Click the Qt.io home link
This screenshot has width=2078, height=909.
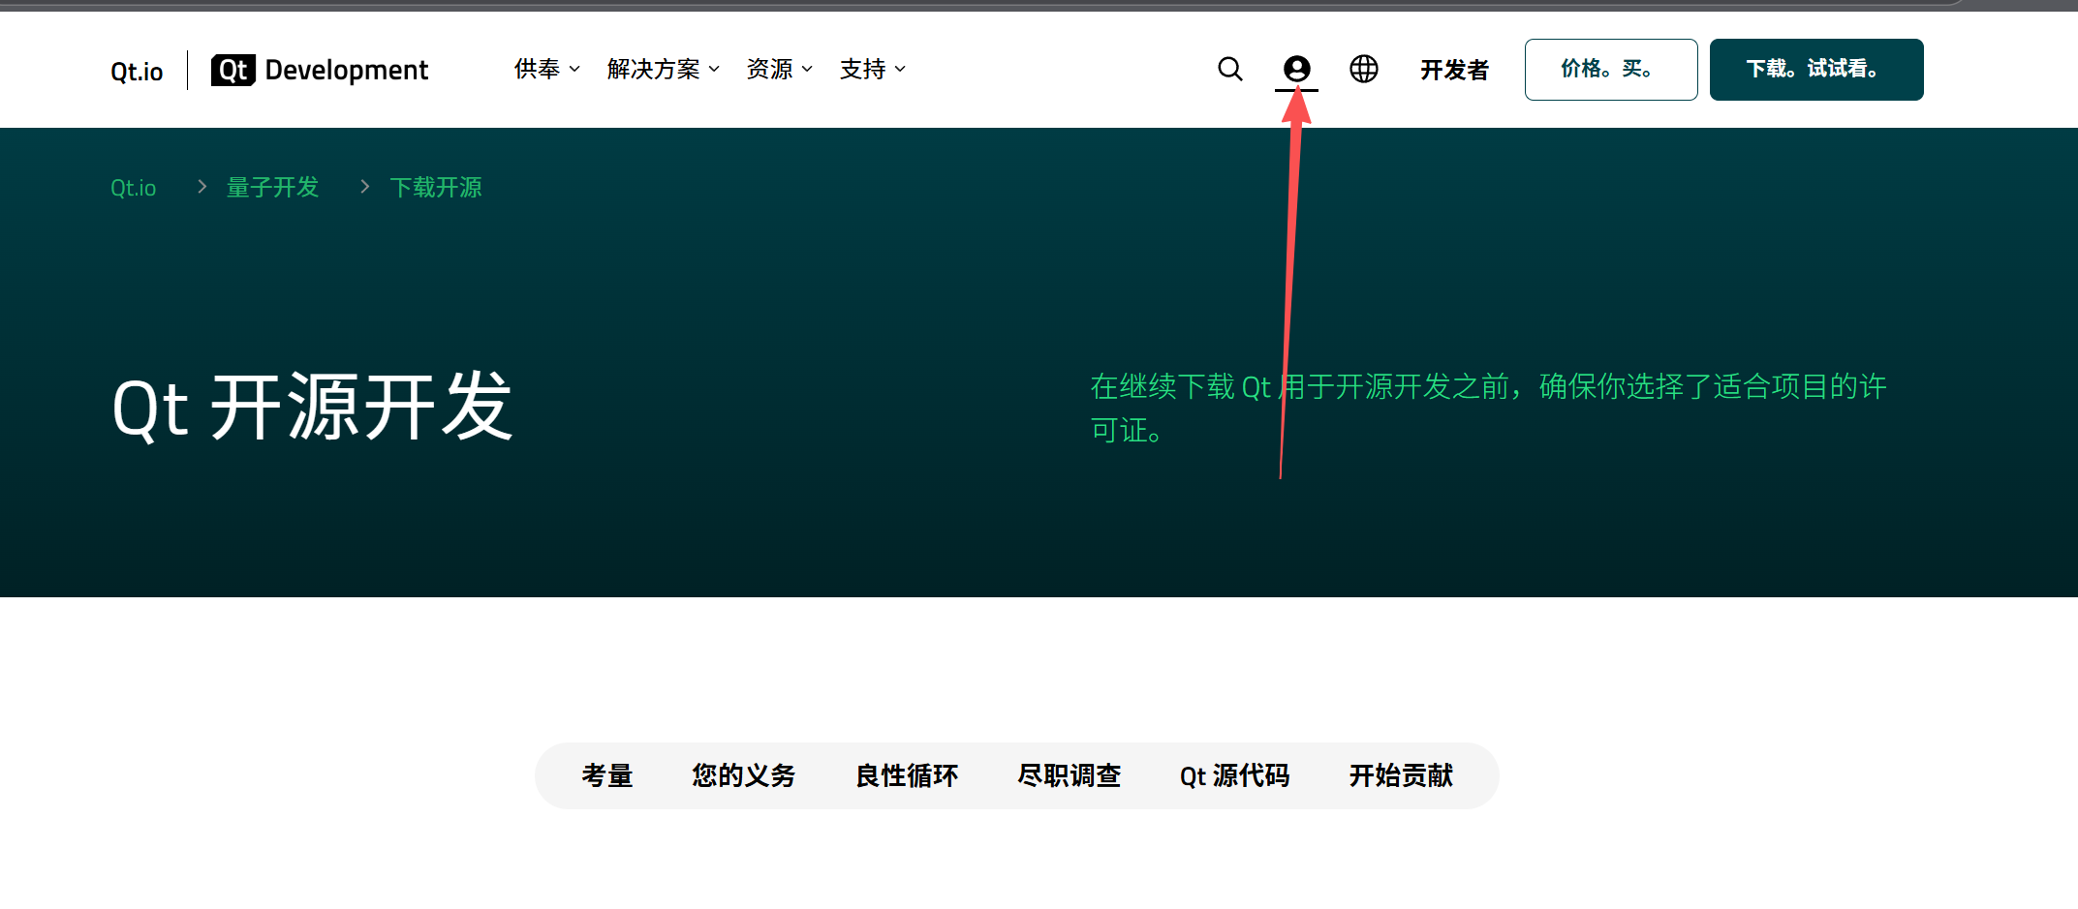(x=136, y=69)
